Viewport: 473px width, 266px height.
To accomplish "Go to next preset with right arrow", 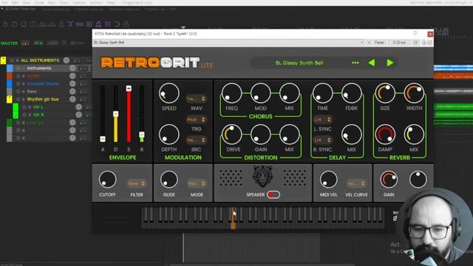I will point(390,63).
